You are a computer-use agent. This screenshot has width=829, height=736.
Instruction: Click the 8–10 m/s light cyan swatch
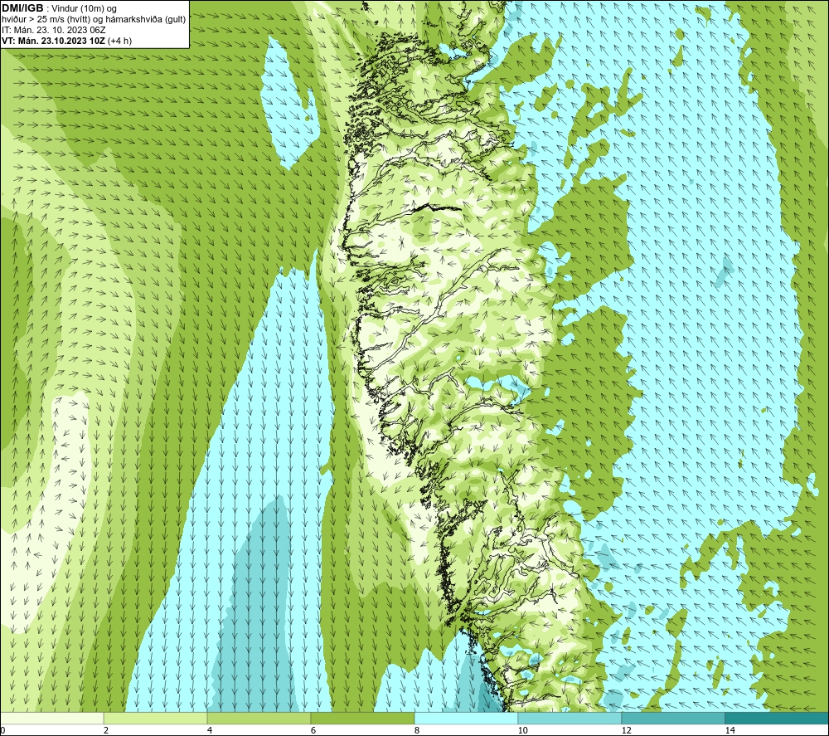click(x=466, y=718)
